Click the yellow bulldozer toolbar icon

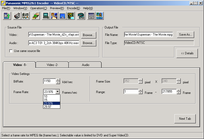pyautogui.click(x=71, y=16)
